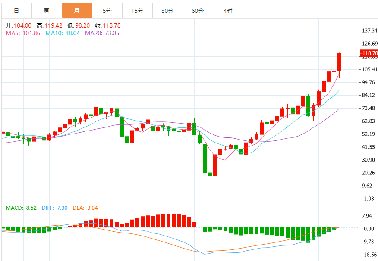
Task: Switch to the 日 daily chart tab
Action: point(16,11)
